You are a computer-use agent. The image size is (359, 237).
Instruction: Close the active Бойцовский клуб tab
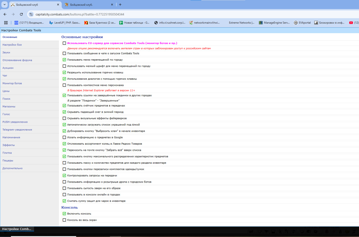point(58,5)
